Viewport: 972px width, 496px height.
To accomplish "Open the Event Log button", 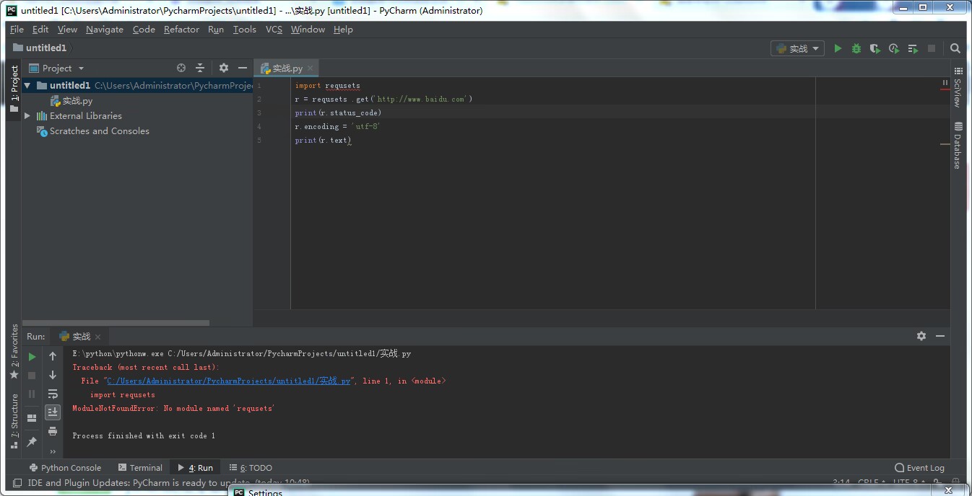I will pos(919,468).
